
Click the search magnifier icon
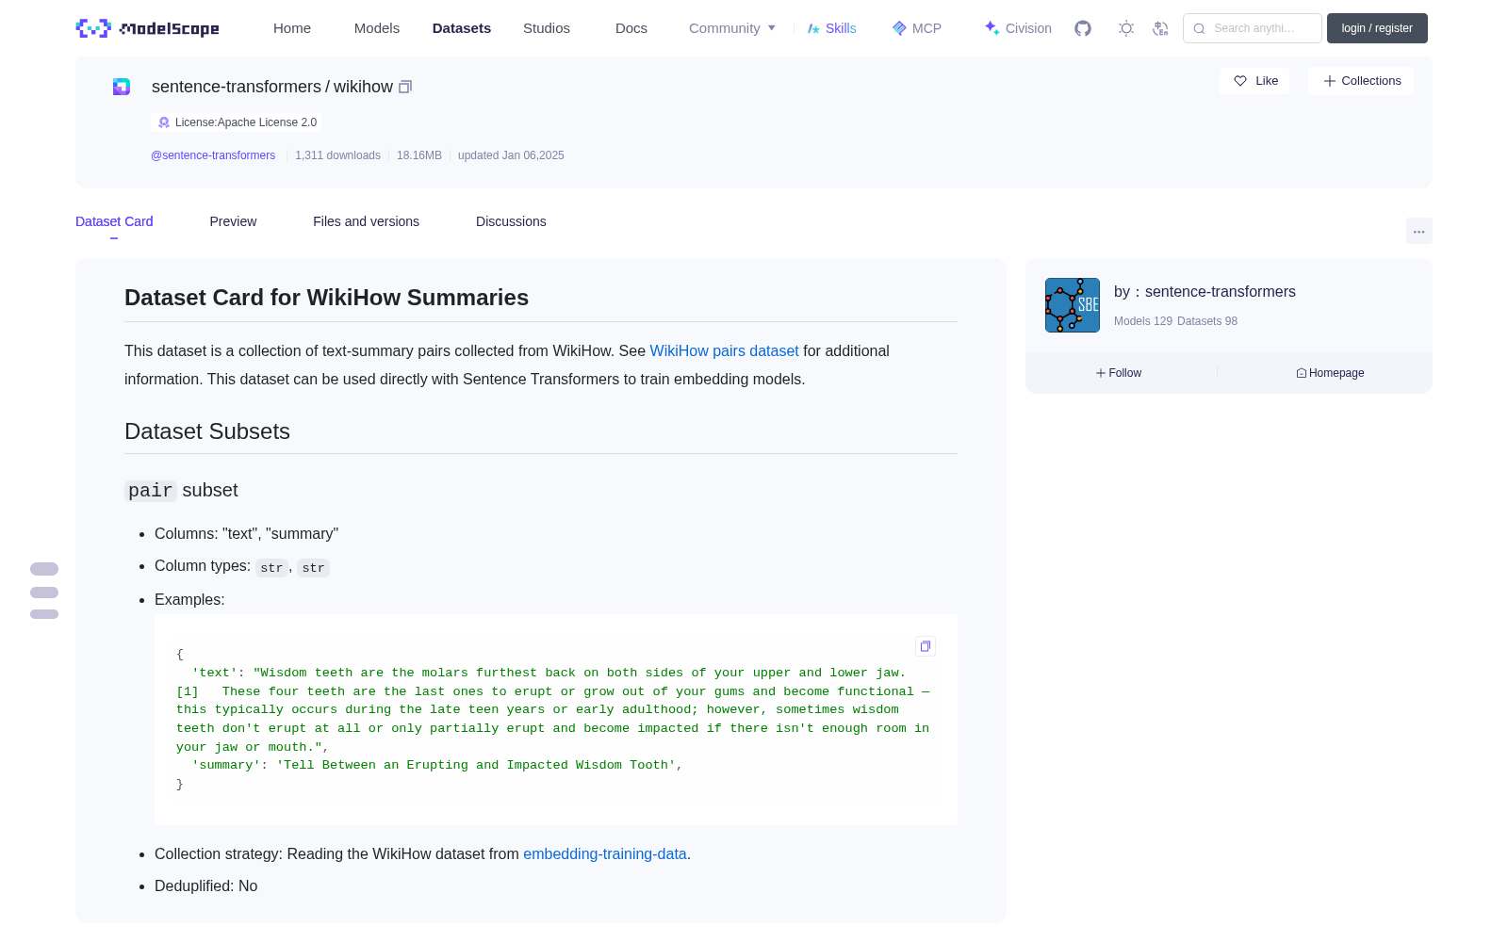click(1200, 28)
